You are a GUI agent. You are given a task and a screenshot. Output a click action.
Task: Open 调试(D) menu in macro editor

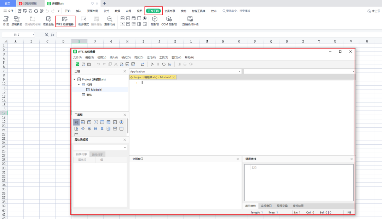click(139, 57)
